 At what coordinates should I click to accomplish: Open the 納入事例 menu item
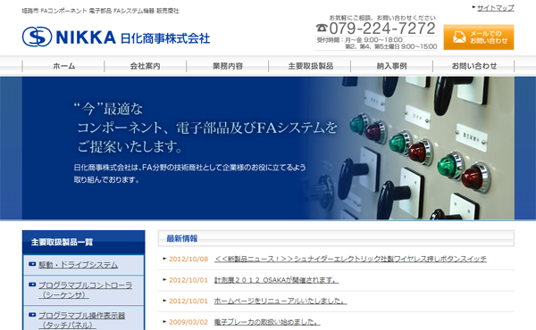coord(392,66)
